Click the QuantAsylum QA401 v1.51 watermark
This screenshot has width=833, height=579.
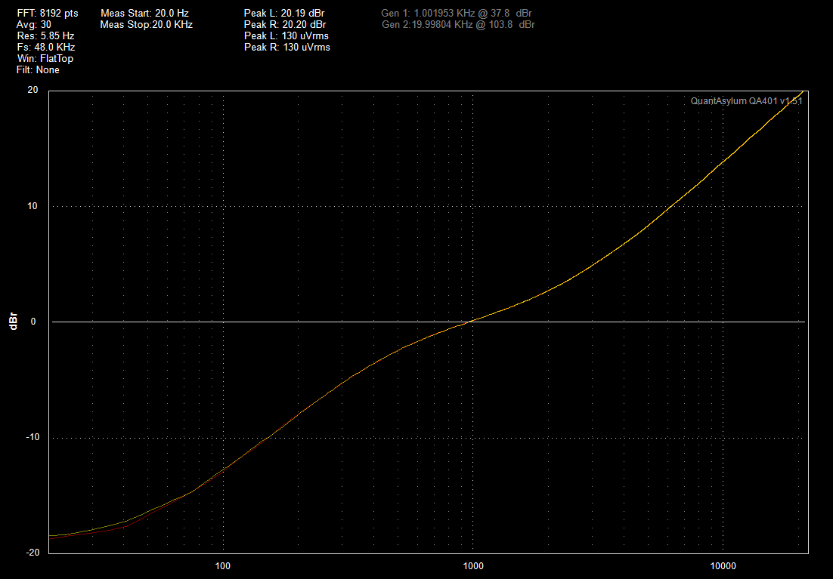[x=745, y=101]
